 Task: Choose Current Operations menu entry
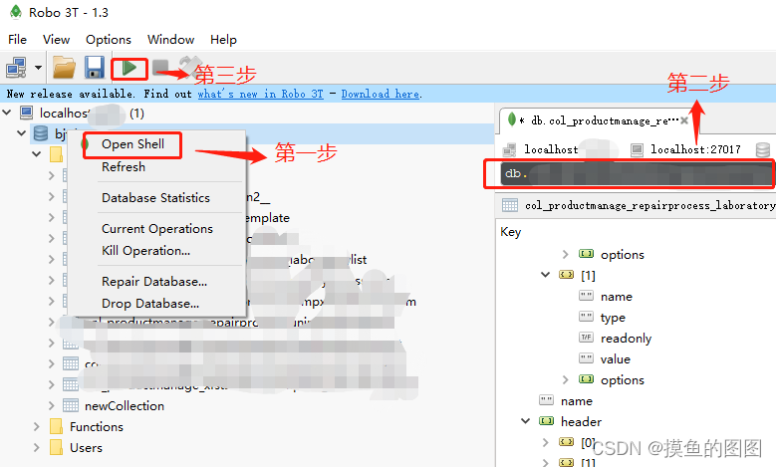(156, 229)
